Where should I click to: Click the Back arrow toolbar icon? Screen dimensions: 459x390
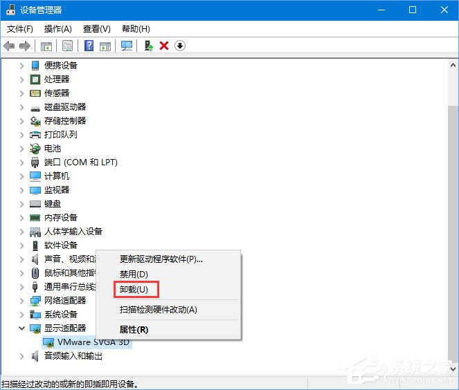point(9,46)
